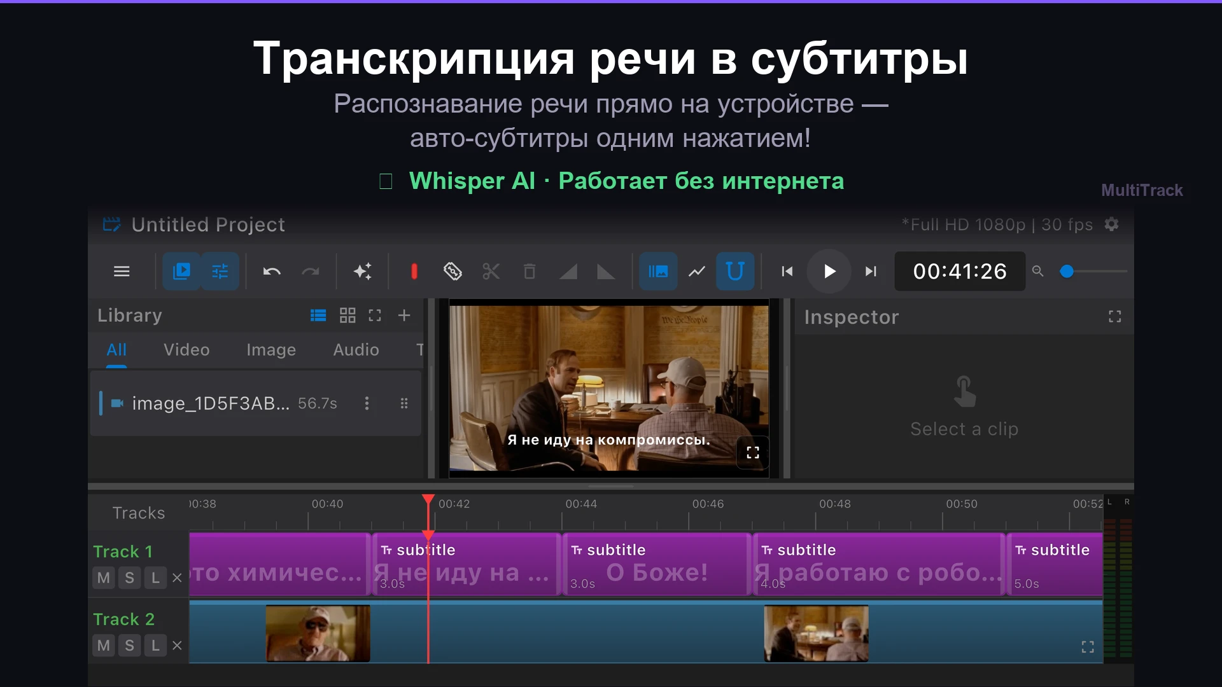Screen dimensions: 1222x687
Task: Select the Image library tab
Action: click(x=271, y=350)
